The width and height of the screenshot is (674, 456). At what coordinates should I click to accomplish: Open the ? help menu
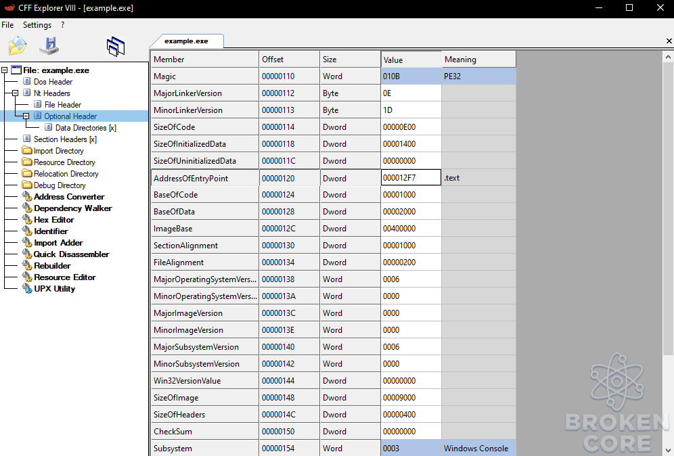pos(63,25)
